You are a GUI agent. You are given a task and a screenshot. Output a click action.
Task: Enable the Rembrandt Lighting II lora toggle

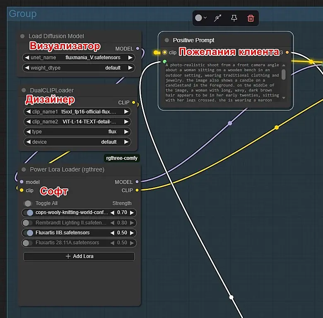[28, 223]
